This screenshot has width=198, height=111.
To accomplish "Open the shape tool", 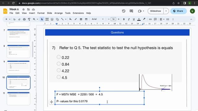I will pos(57,19).
